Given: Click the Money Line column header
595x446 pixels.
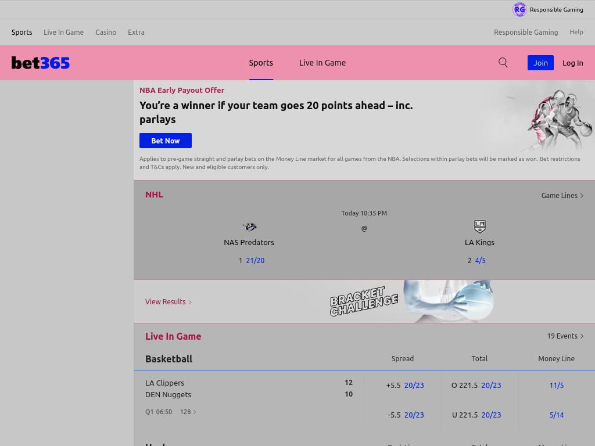Looking at the screenshot, I should 556,359.
